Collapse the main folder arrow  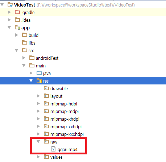coord(24,66)
